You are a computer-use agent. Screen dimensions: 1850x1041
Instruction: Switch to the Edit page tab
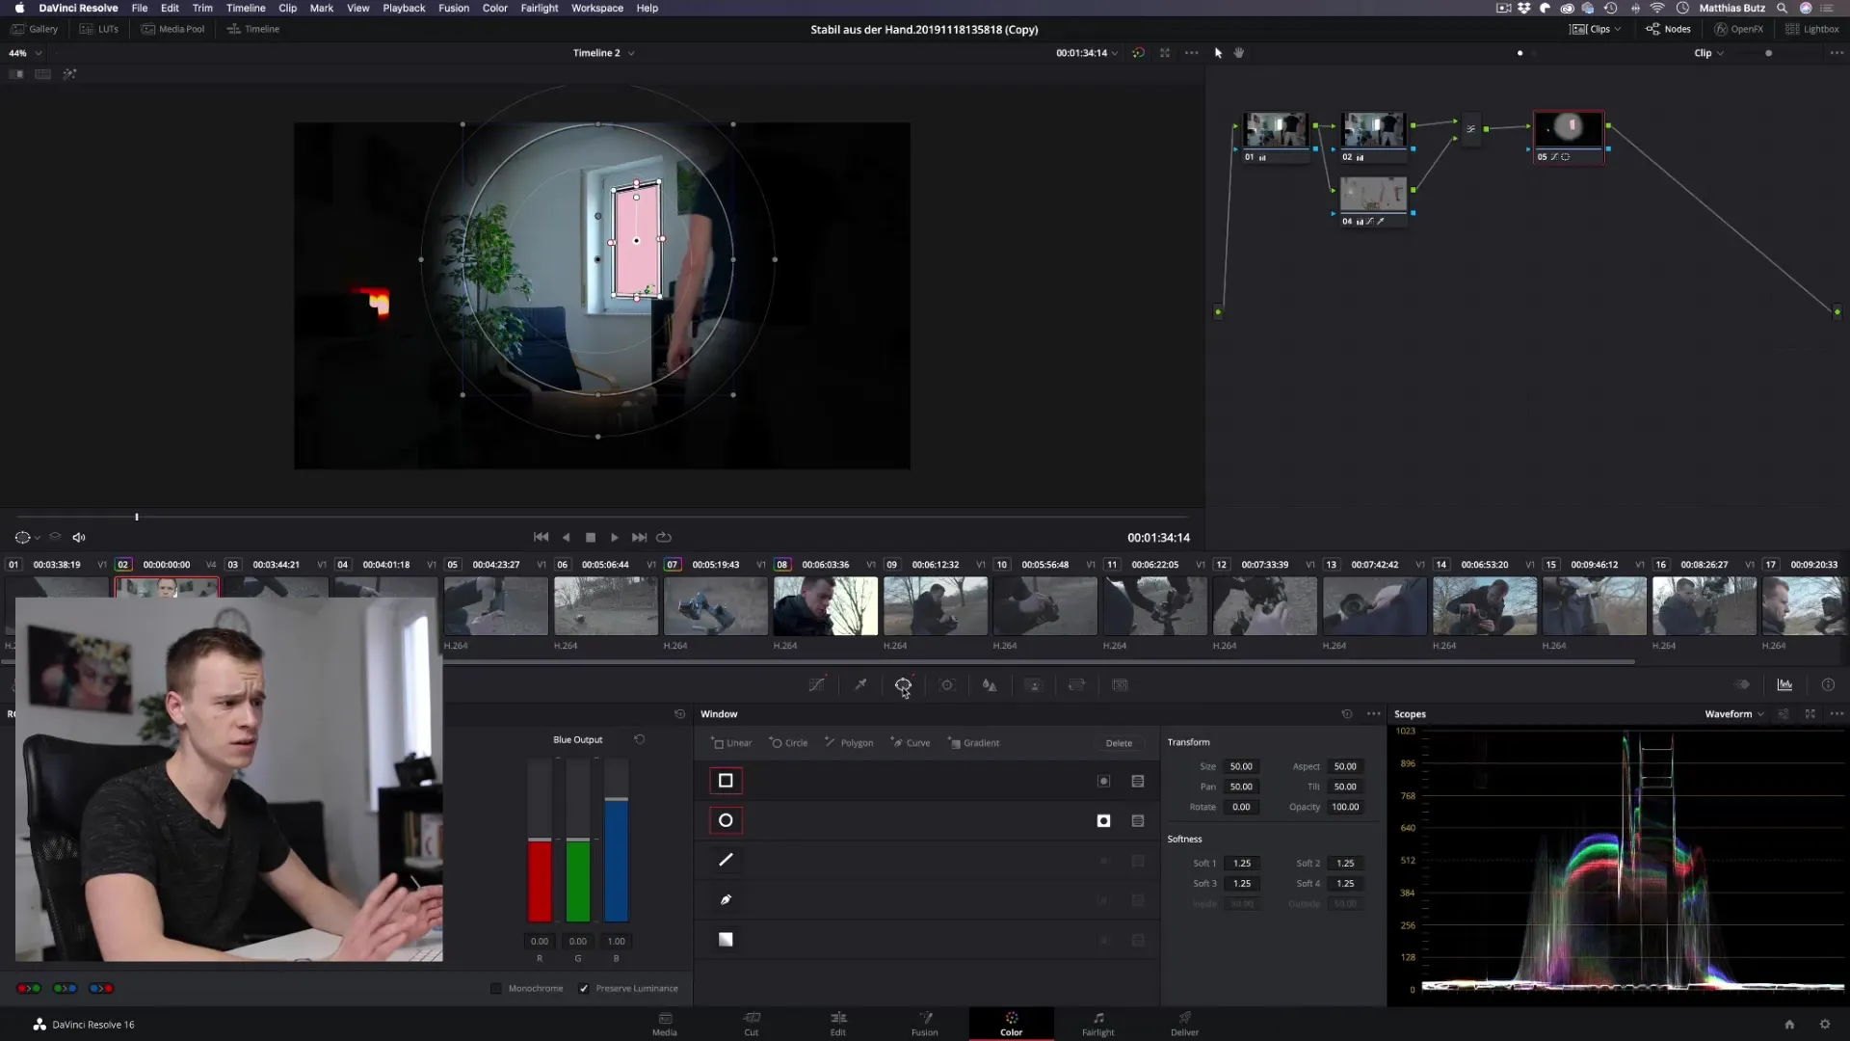[838, 1024]
